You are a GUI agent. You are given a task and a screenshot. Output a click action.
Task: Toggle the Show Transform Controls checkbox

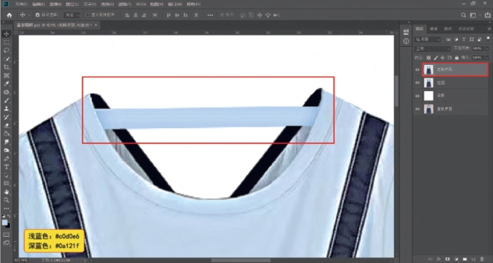tap(88, 15)
